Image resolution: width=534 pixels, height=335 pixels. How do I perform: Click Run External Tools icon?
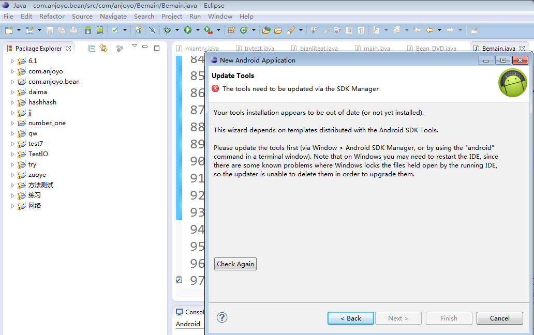pos(209,31)
